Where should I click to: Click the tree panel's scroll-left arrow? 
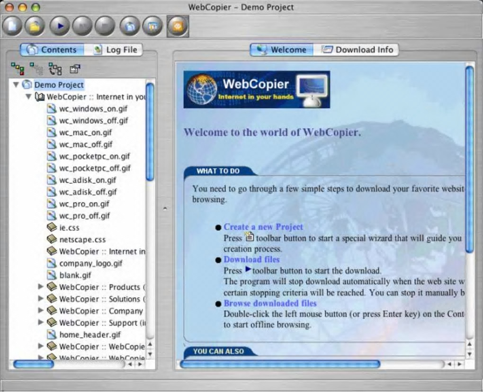(130, 364)
